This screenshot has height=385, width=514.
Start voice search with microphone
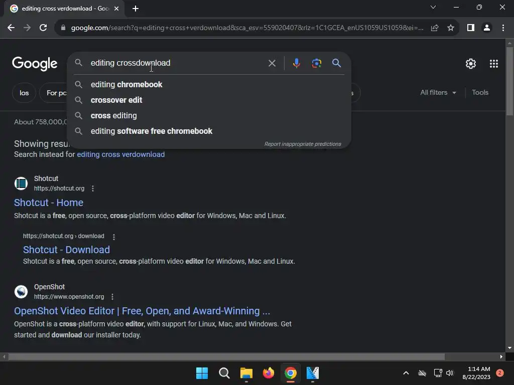(x=296, y=63)
